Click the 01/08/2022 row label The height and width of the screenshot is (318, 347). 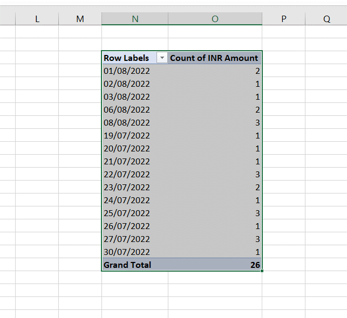click(127, 71)
